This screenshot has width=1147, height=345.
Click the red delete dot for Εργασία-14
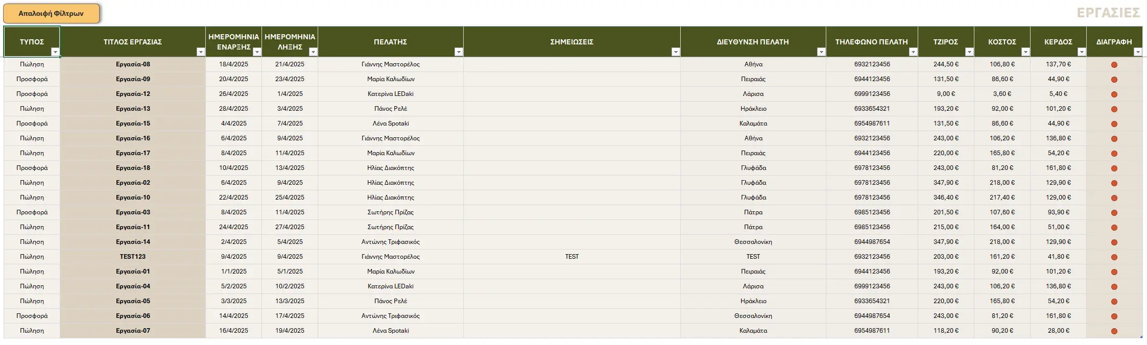point(1114,242)
